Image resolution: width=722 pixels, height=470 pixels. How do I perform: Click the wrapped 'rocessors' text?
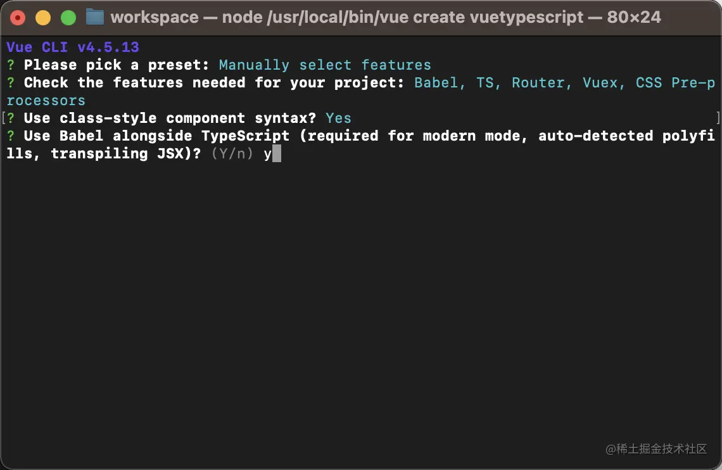(46, 100)
